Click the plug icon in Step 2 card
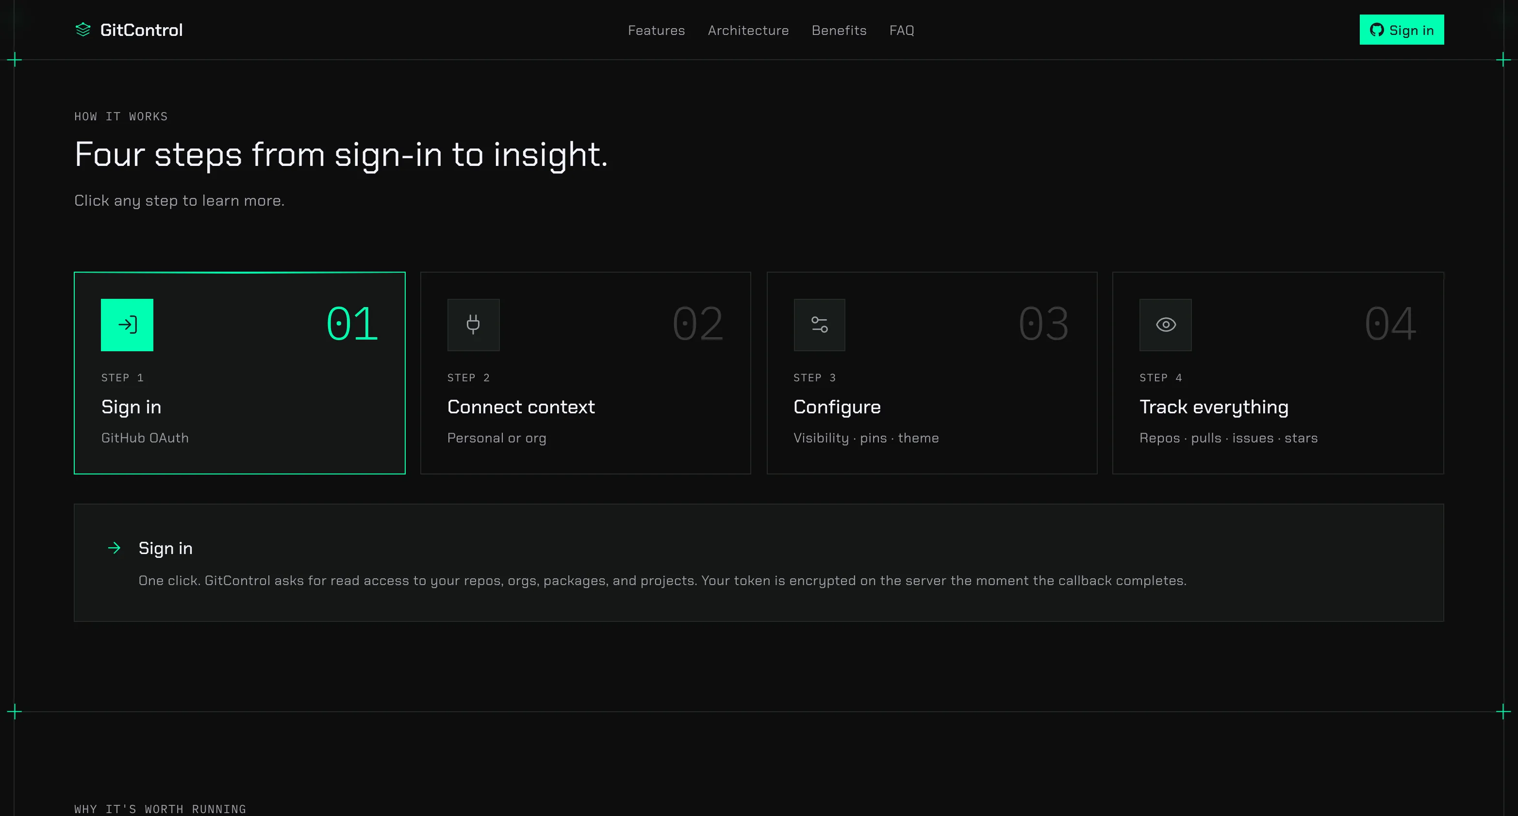Screen dimensions: 1518x816 473,325
